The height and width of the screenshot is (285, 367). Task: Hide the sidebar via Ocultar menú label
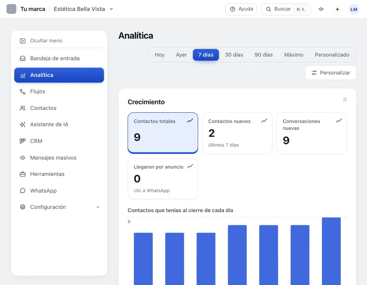tap(46, 41)
